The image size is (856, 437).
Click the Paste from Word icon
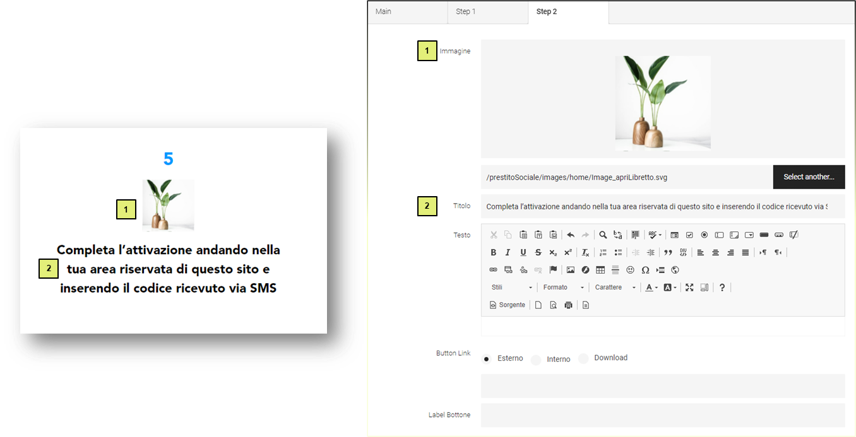[554, 235]
